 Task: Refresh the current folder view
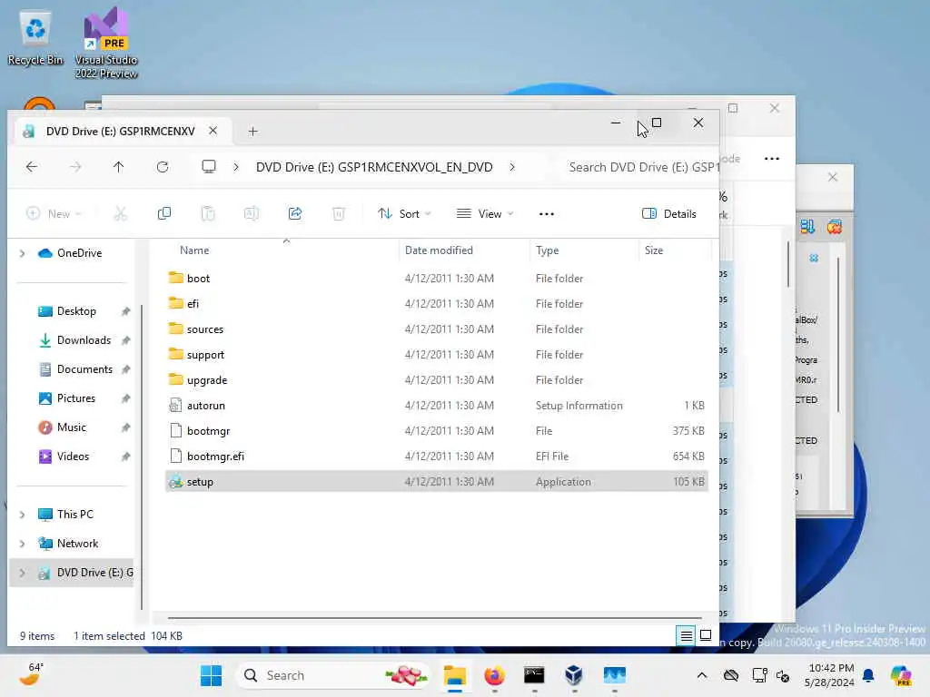point(163,167)
